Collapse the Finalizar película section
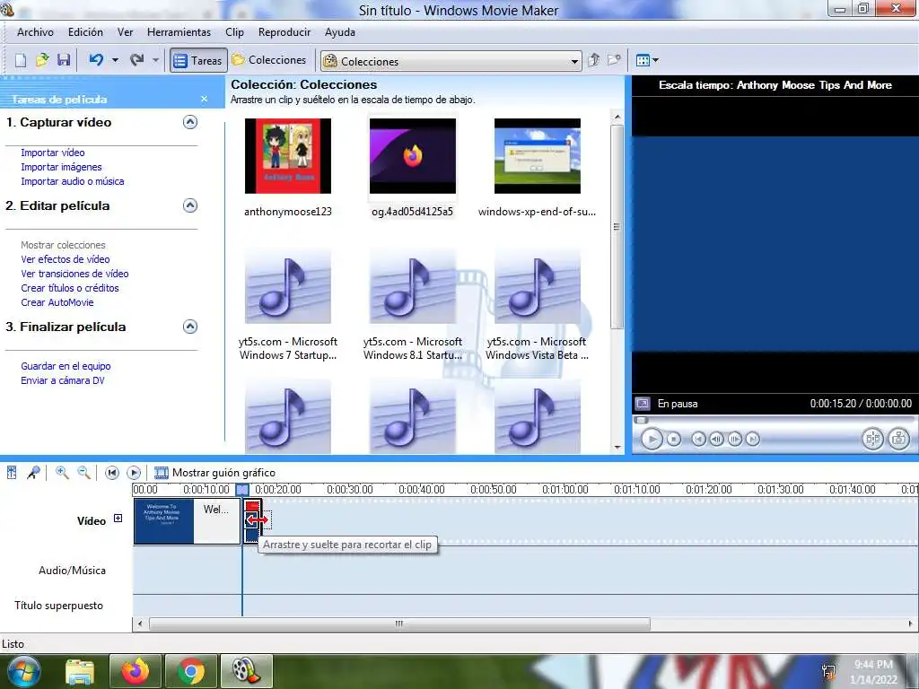The image size is (919, 689). pos(190,327)
